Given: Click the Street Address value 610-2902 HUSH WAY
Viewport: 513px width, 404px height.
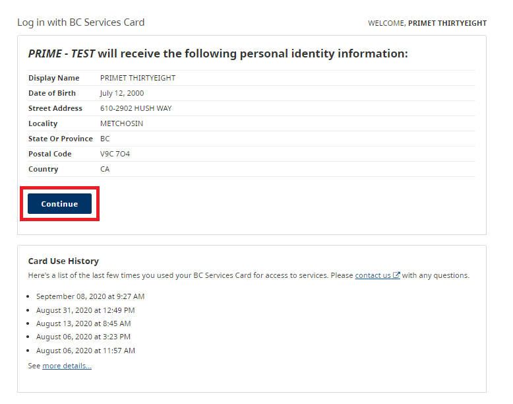Looking at the screenshot, I should 136,108.
